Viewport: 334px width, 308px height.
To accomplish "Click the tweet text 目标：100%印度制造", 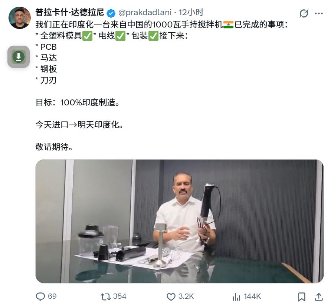I will 78,102.
